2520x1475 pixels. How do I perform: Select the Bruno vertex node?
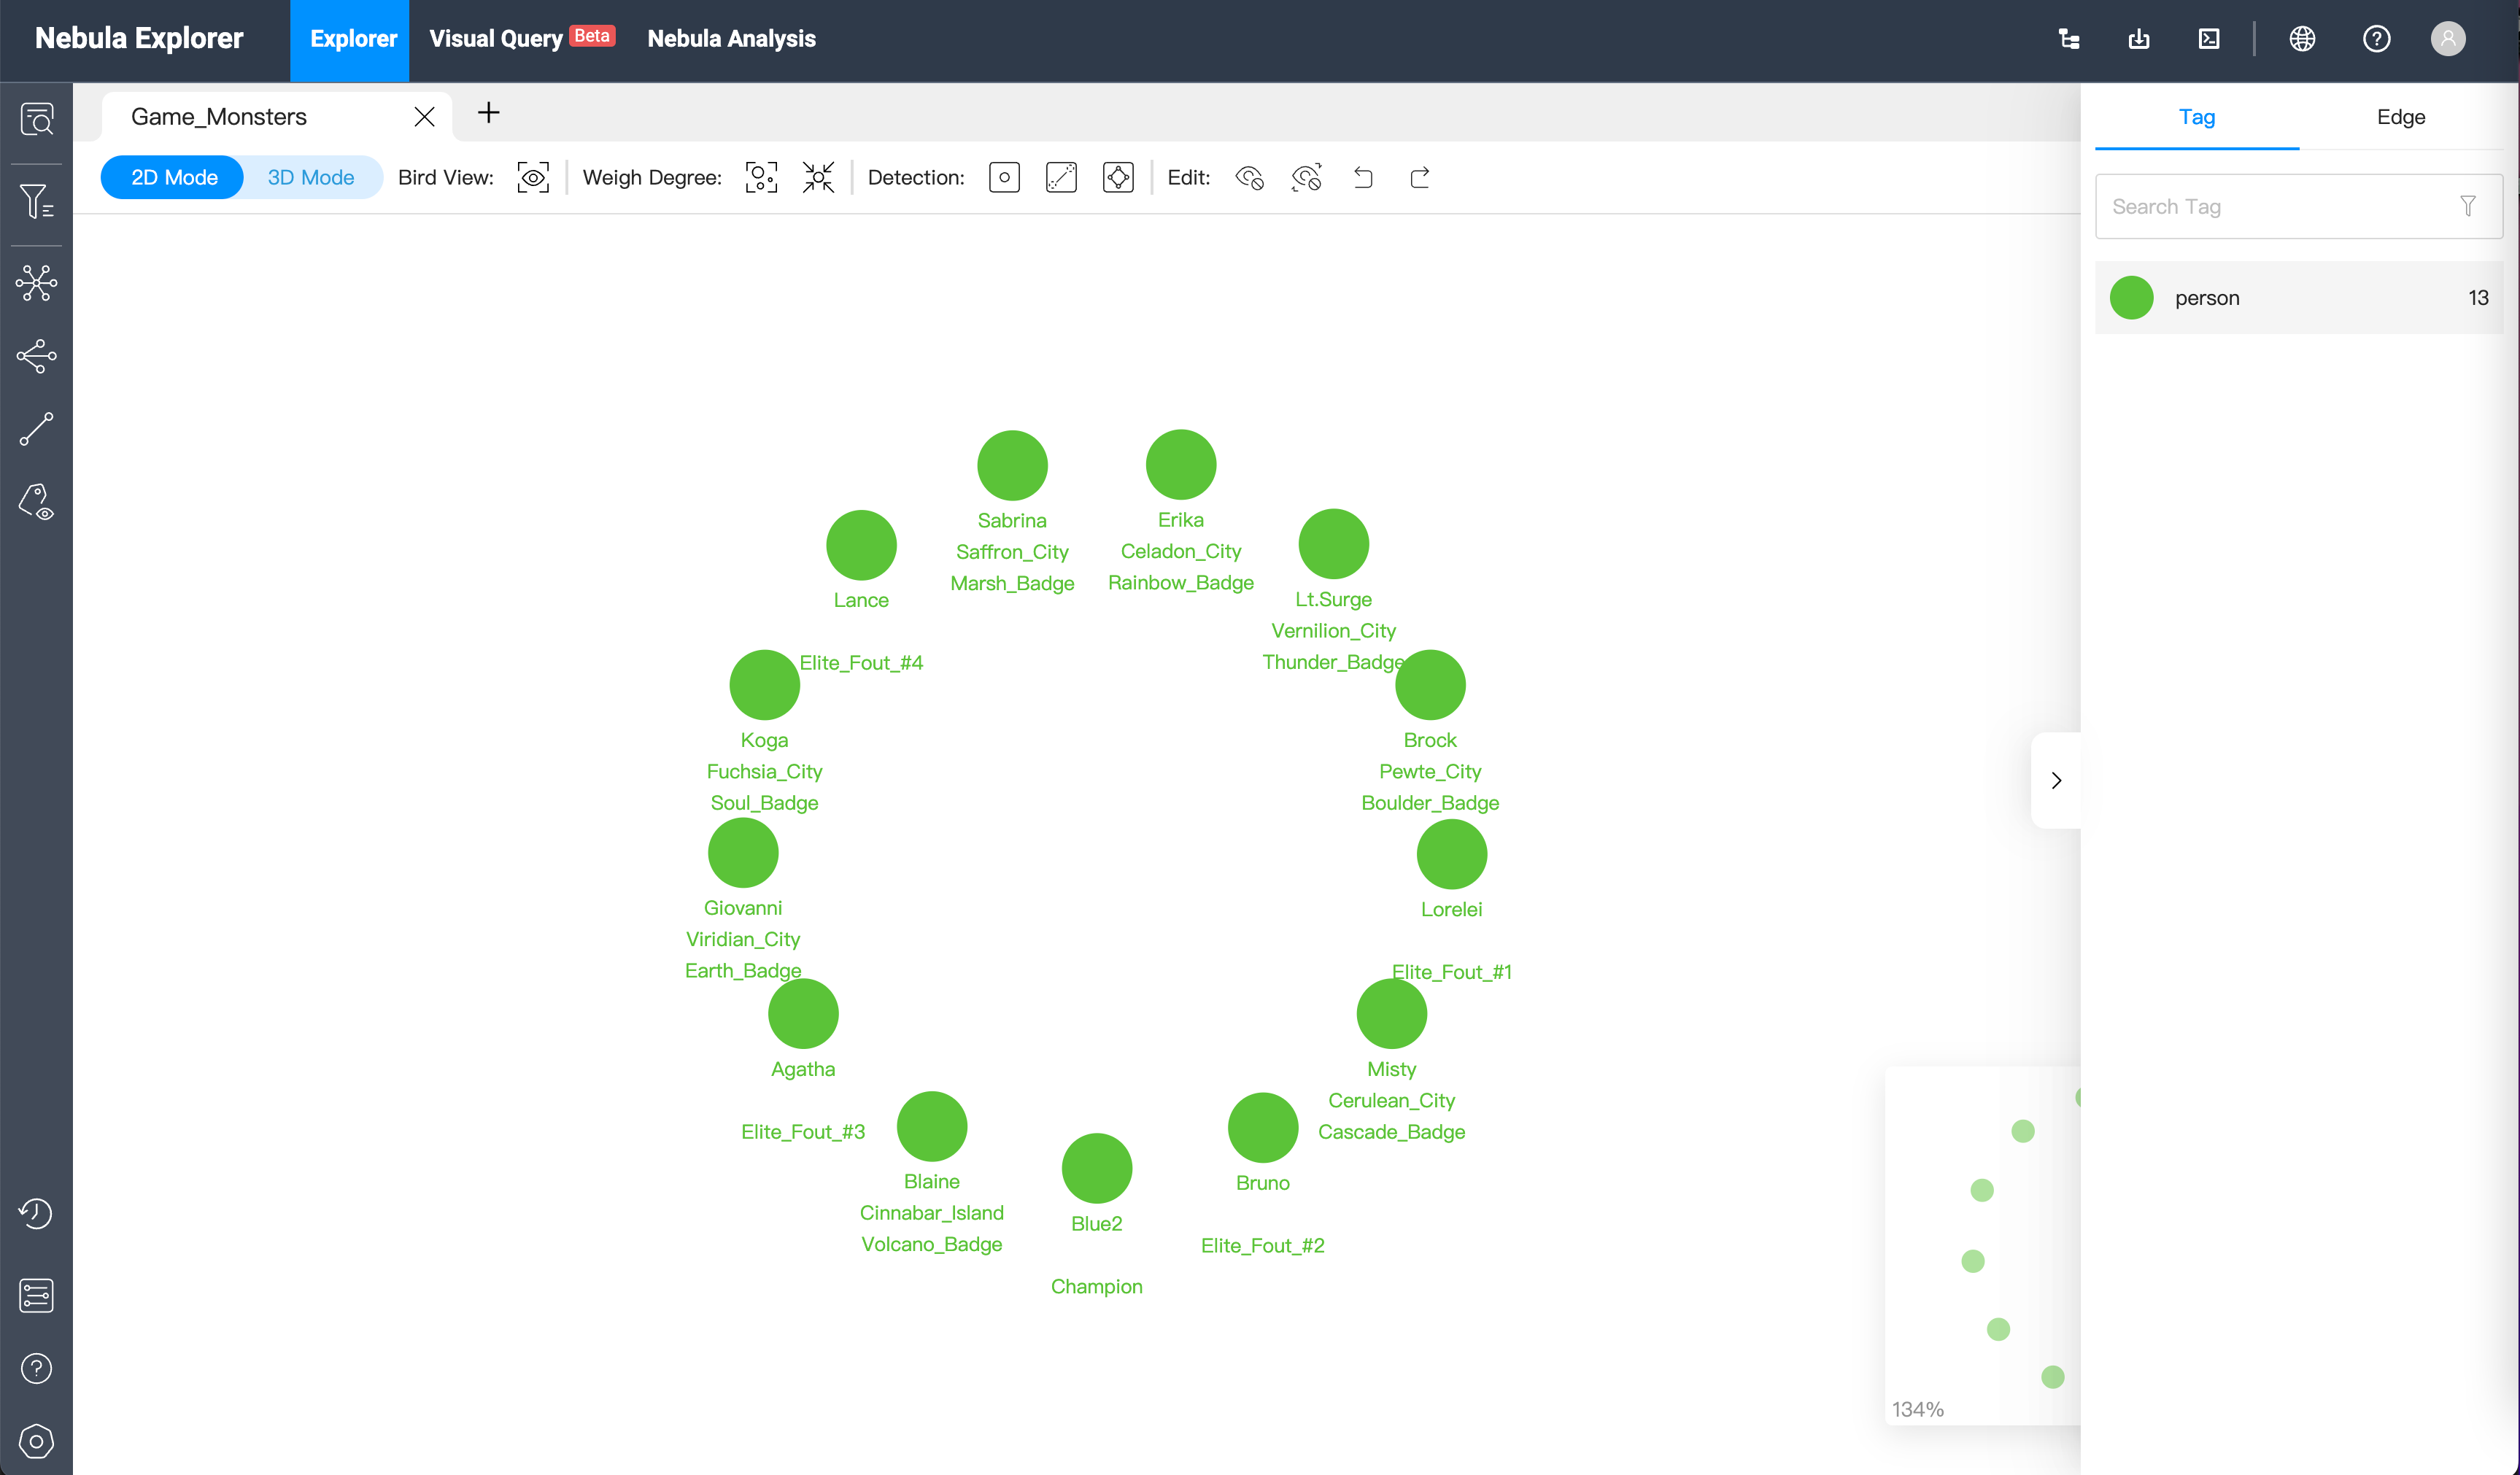coord(1262,1128)
